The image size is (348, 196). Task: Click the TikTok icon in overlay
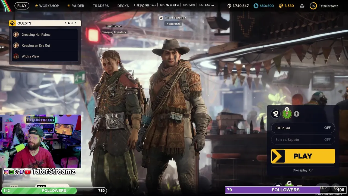(x=17, y=172)
